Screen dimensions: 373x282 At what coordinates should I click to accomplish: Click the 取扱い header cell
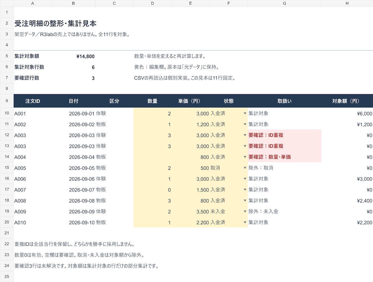pyautogui.click(x=284, y=101)
